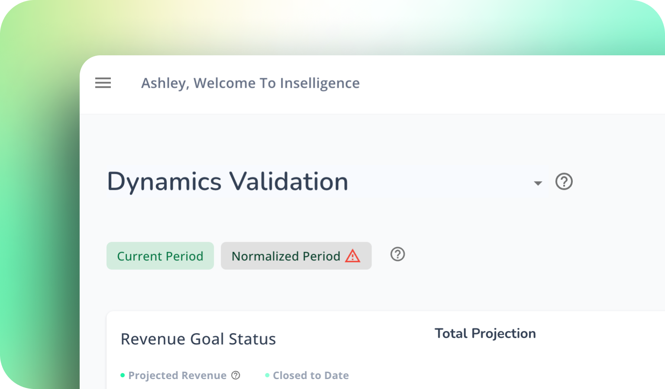The height and width of the screenshot is (389, 665).
Task: Click the green dot beside Projected Revenue
Action: (x=123, y=374)
